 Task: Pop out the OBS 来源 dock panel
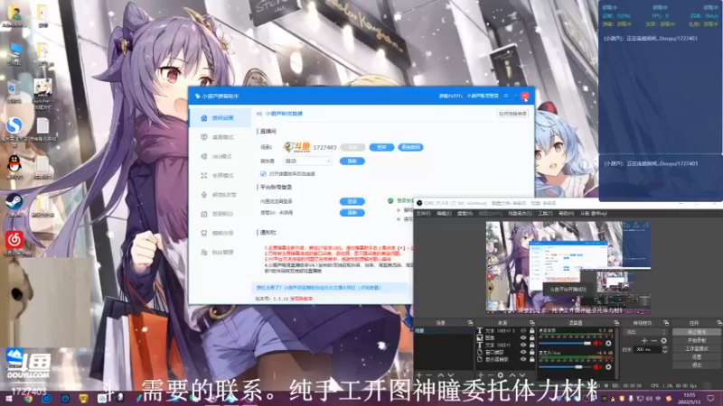(x=531, y=323)
